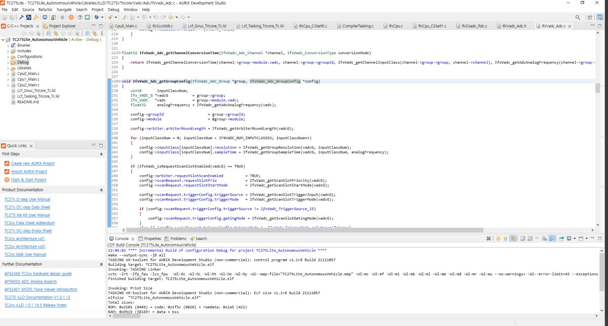Click the orange round toolbar icon
This screenshot has height=326, width=608.
point(71,17)
